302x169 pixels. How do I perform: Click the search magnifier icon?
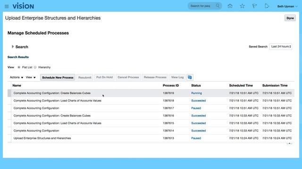(218, 6)
